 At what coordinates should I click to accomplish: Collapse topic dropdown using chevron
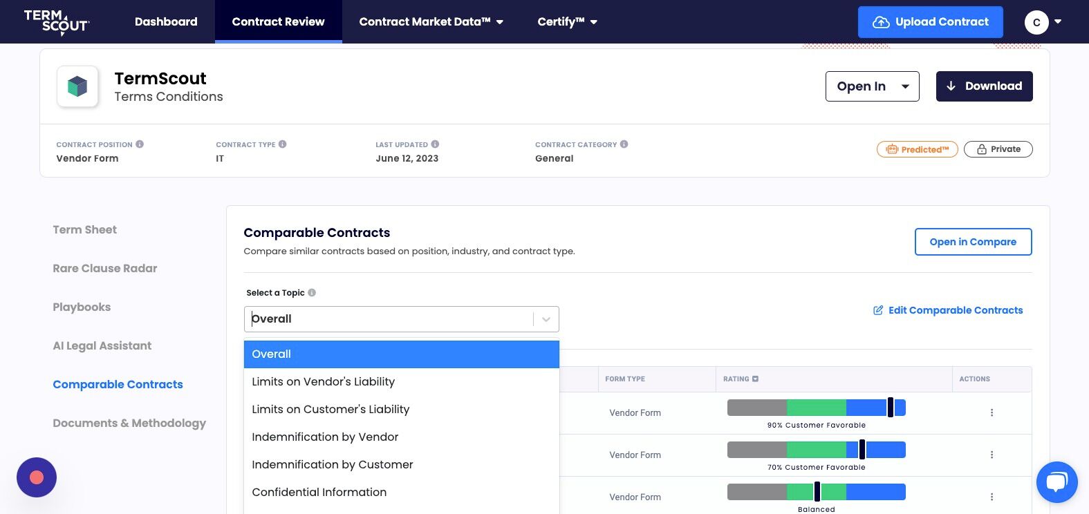546,319
